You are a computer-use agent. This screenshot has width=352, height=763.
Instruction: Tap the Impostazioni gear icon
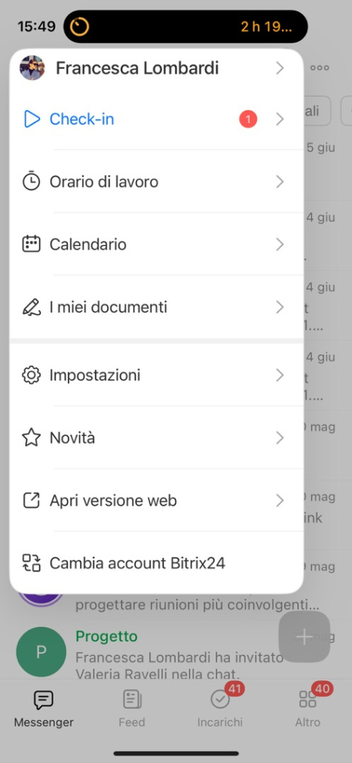[x=31, y=376]
